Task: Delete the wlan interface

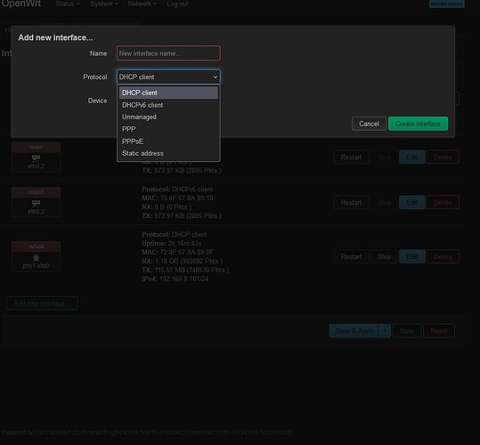Action: click(443, 256)
